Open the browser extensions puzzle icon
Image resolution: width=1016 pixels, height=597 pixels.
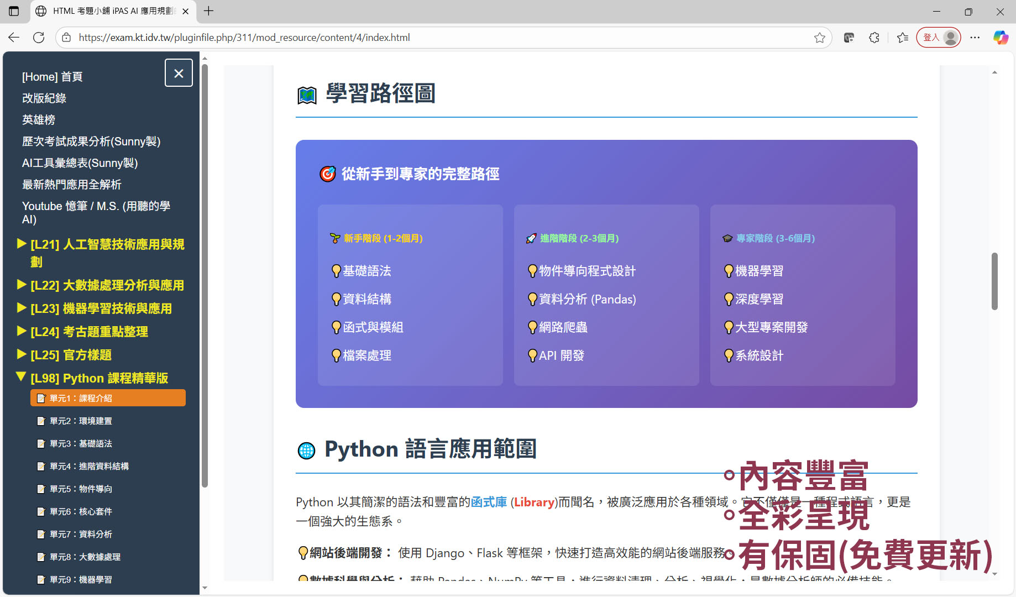874,38
